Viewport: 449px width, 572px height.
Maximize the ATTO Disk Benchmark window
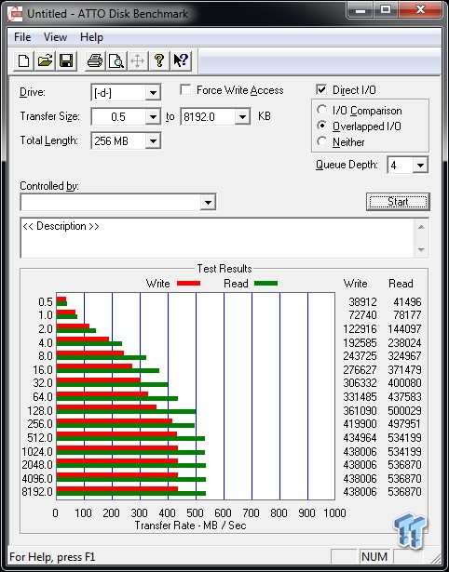(x=386, y=10)
